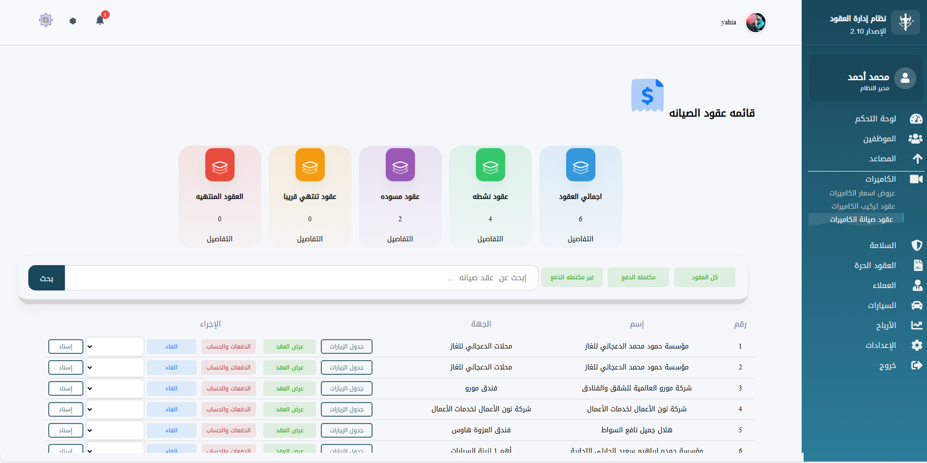Image resolution: width=927 pixels, height=463 pixels.
Task: Open the الأرباح profits chart icon
Action: (x=916, y=325)
